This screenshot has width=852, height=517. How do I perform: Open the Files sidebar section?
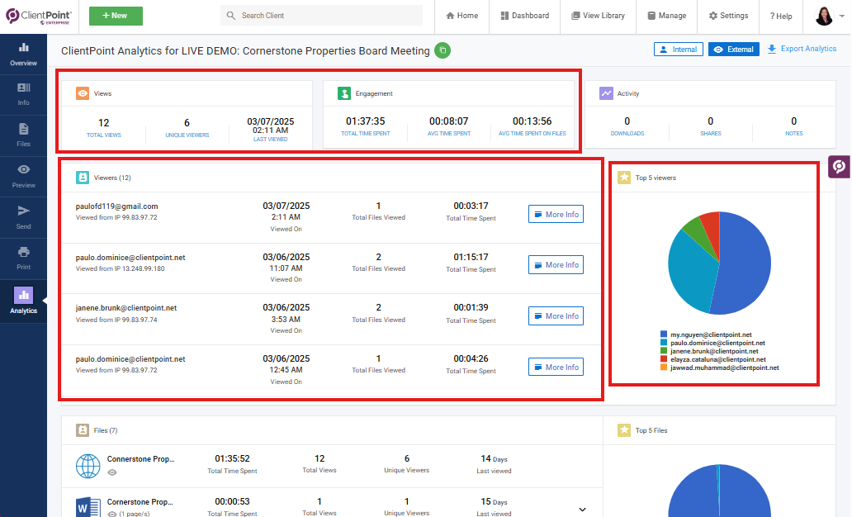[23, 135]
